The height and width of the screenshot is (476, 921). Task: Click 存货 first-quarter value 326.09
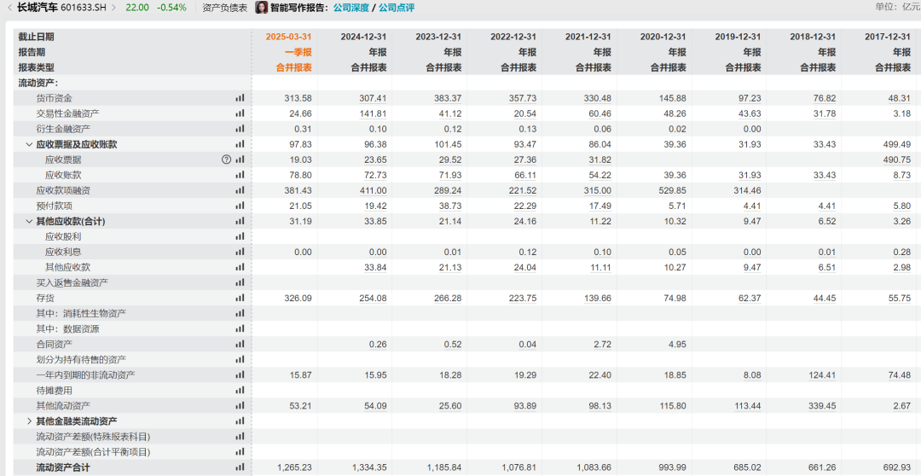click(298, 298)
